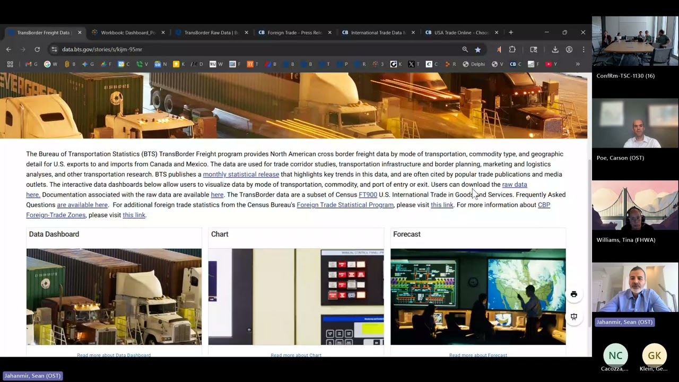Reload the page with the refresh icon
679x382 pixels.
[37, 49]
